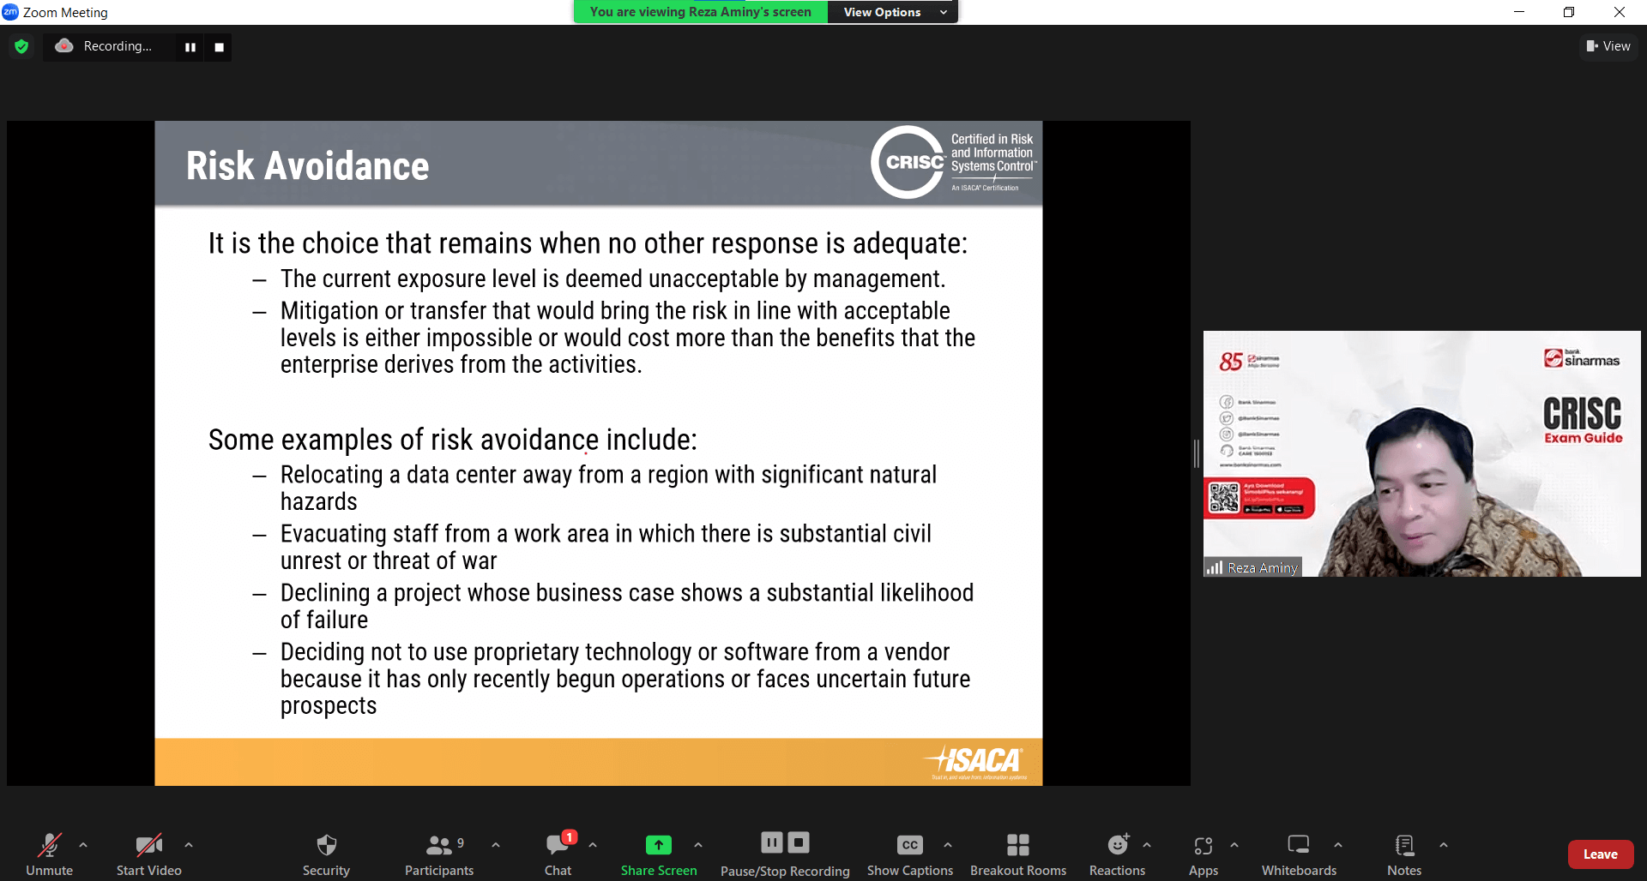Click the green Share Screen icon

658,845
